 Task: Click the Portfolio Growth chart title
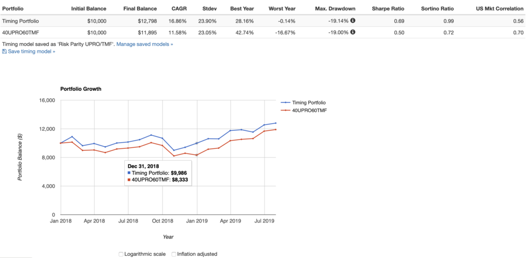[x=81, y=89]
